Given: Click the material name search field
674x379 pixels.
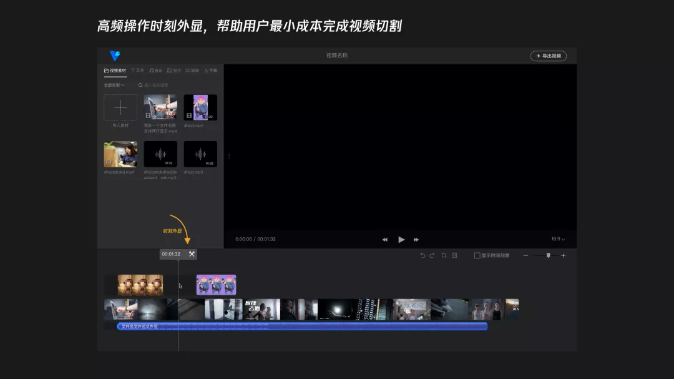Looking at the screenshot, I should pyautogui.click(x=157, y=85).
